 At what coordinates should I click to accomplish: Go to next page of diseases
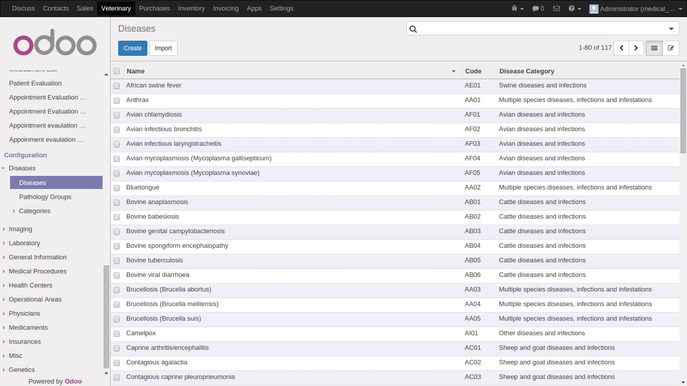[x=636, y=48]
